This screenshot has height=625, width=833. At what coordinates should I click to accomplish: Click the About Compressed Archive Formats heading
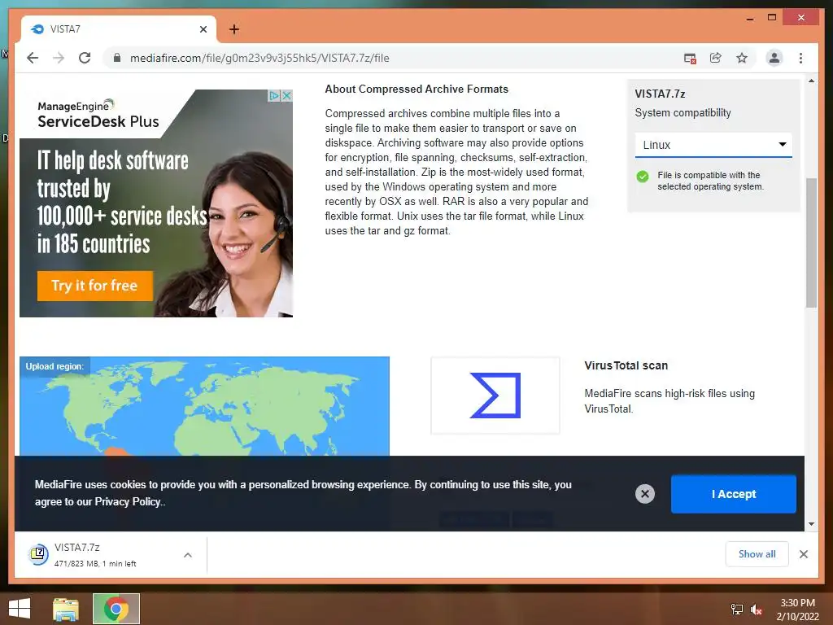pos(416,90)
